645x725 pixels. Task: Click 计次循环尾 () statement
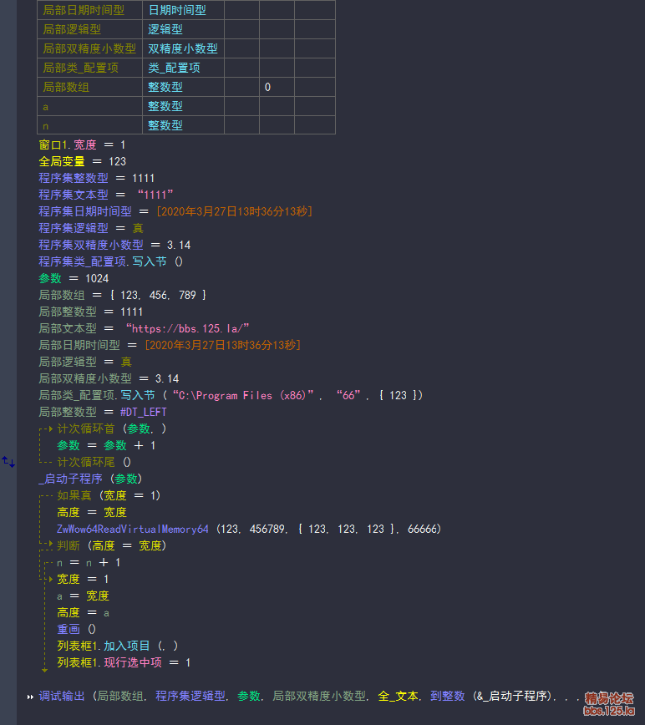coord(94,462)
